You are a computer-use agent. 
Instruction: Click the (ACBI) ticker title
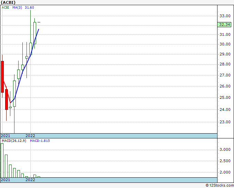point(8,2)
